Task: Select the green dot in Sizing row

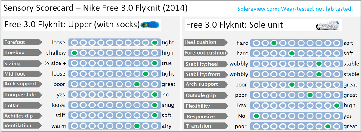Action: pos(155,63)
